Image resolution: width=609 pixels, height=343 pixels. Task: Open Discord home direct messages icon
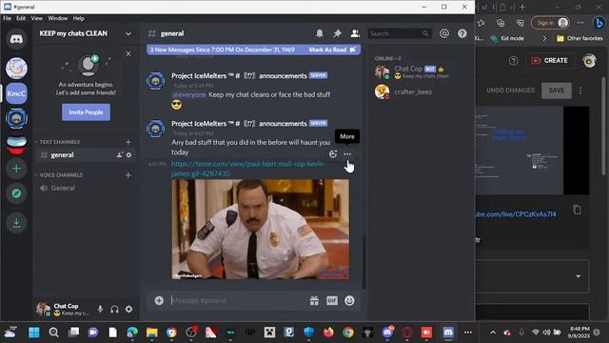click(16, 39)
